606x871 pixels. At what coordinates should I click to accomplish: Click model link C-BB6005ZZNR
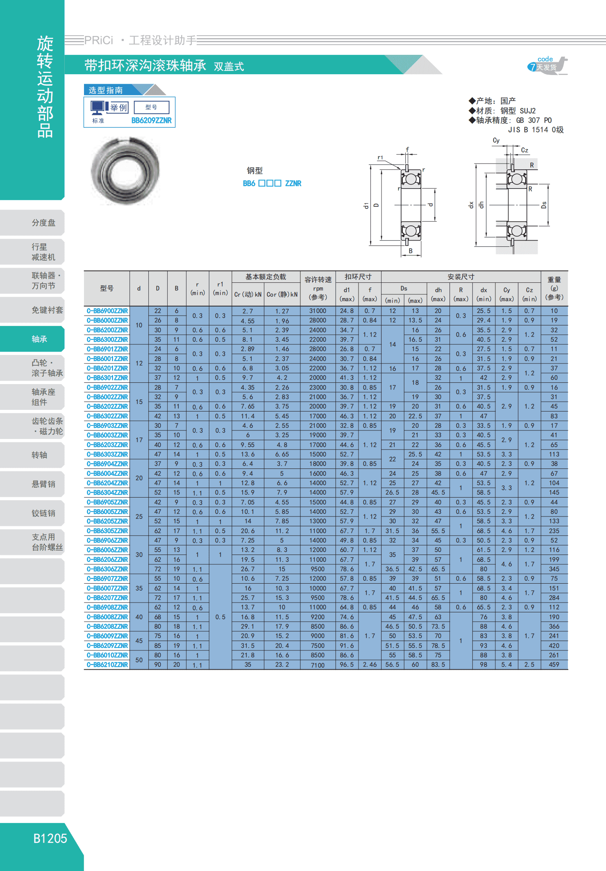click(107, 512)
